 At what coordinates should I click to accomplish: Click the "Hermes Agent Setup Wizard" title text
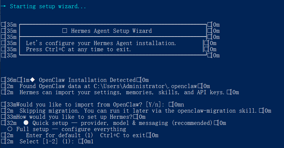[111, 31]
